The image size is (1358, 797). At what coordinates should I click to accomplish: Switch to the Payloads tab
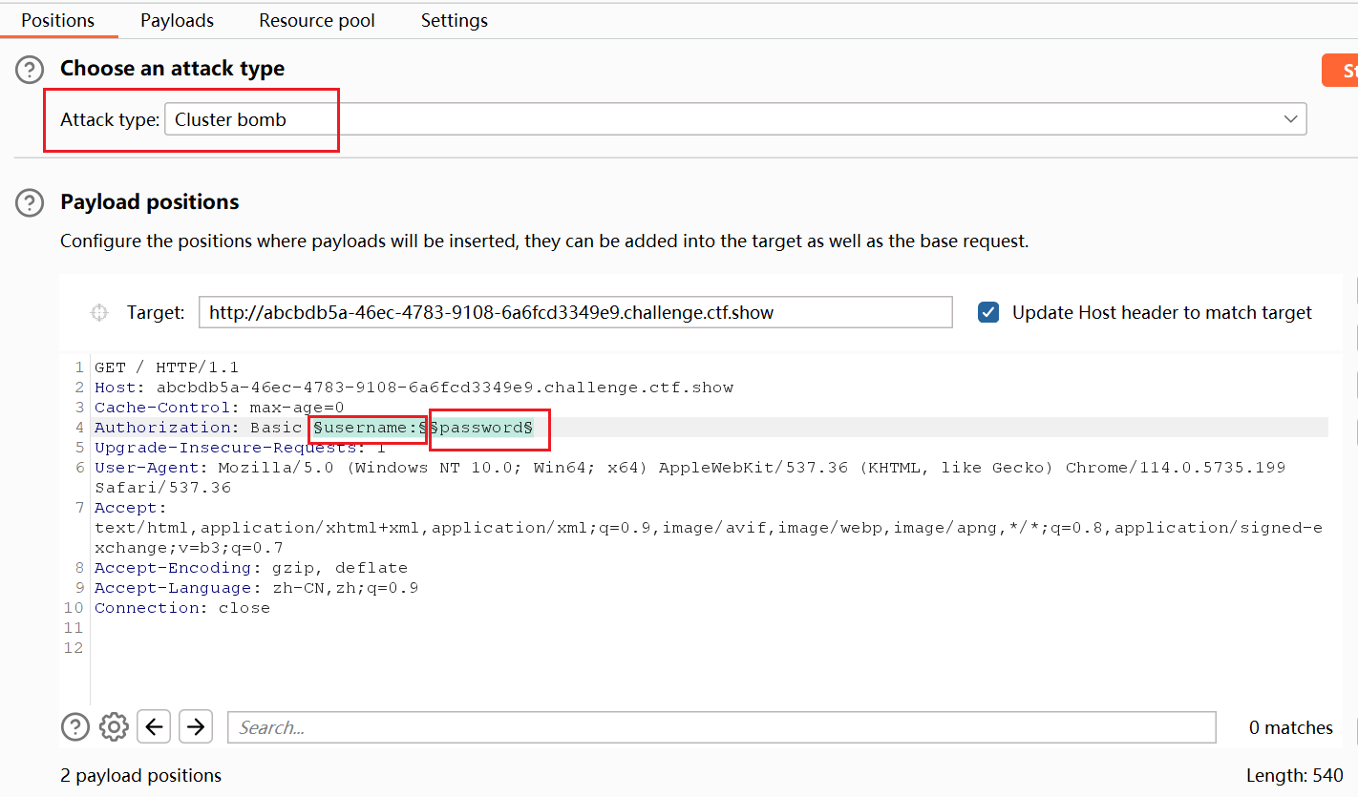pos(177,20)
